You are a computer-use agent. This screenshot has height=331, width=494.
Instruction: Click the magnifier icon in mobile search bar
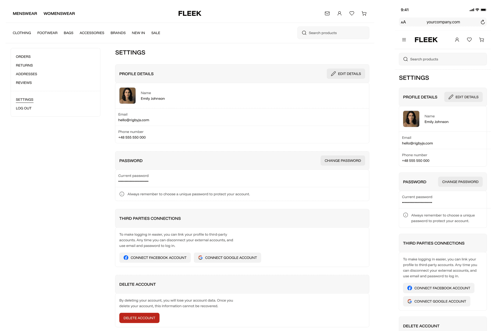tap(406, 59)
